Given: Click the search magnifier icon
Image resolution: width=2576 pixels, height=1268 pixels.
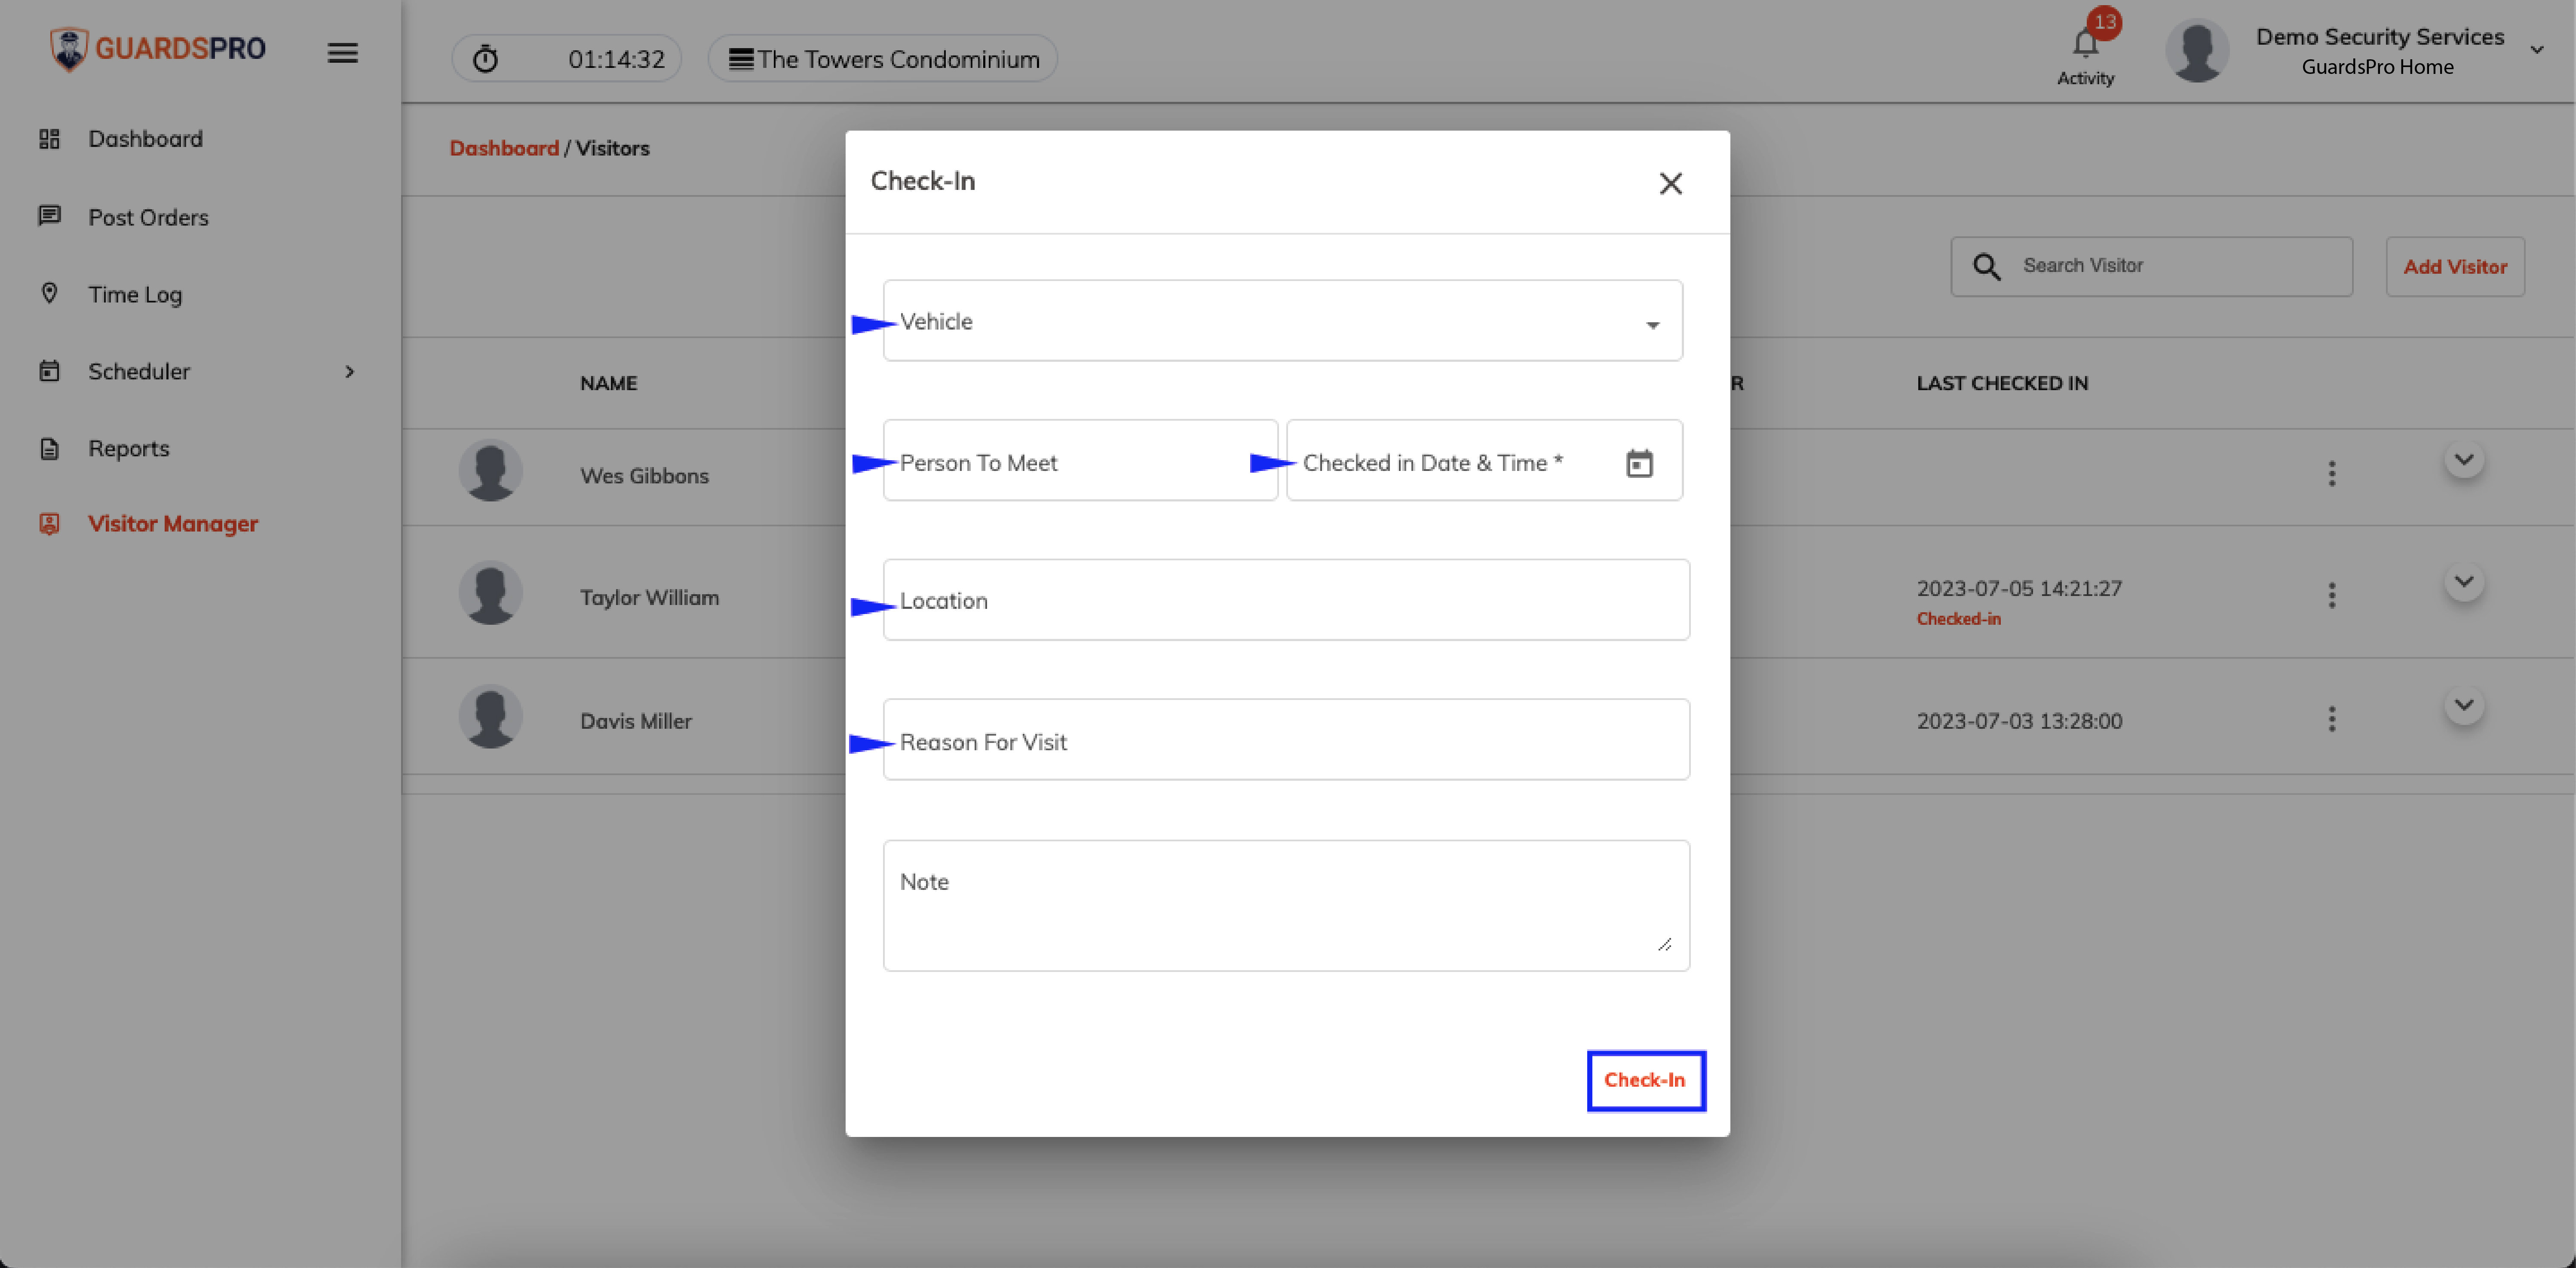Looking at the screenshot, I should 1986,267.
